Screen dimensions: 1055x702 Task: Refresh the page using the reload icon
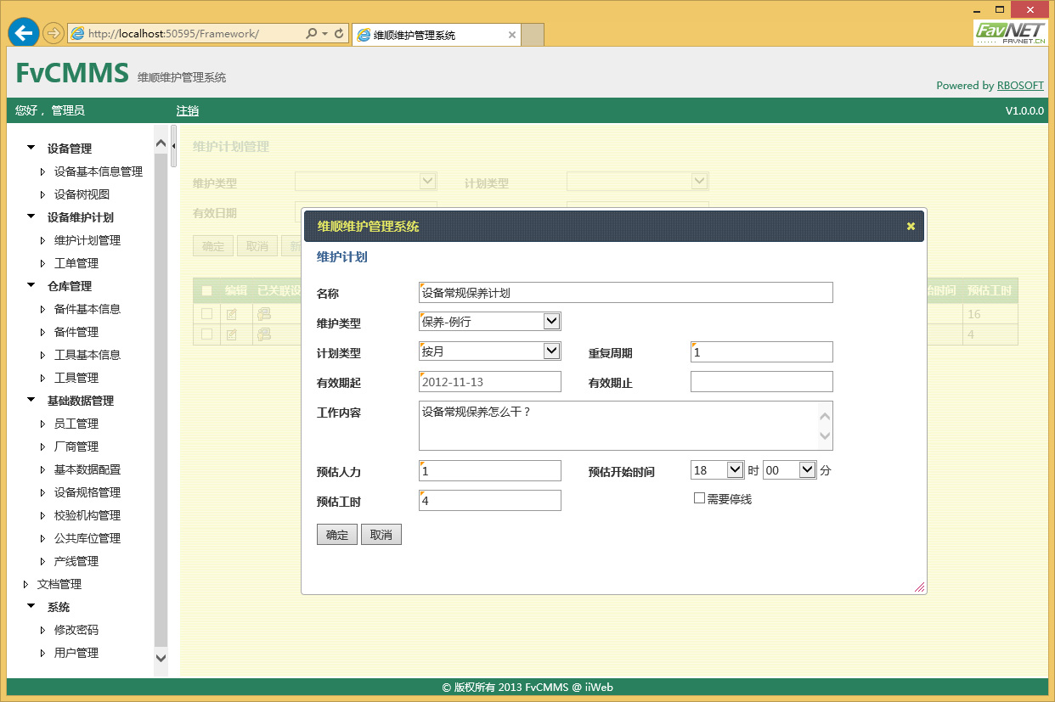(340, 34)
